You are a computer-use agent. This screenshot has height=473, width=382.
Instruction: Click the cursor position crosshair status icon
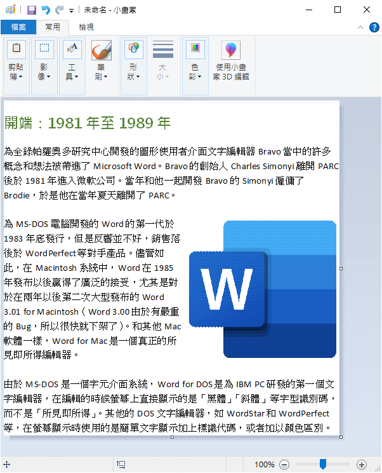[x=6, y=465]
